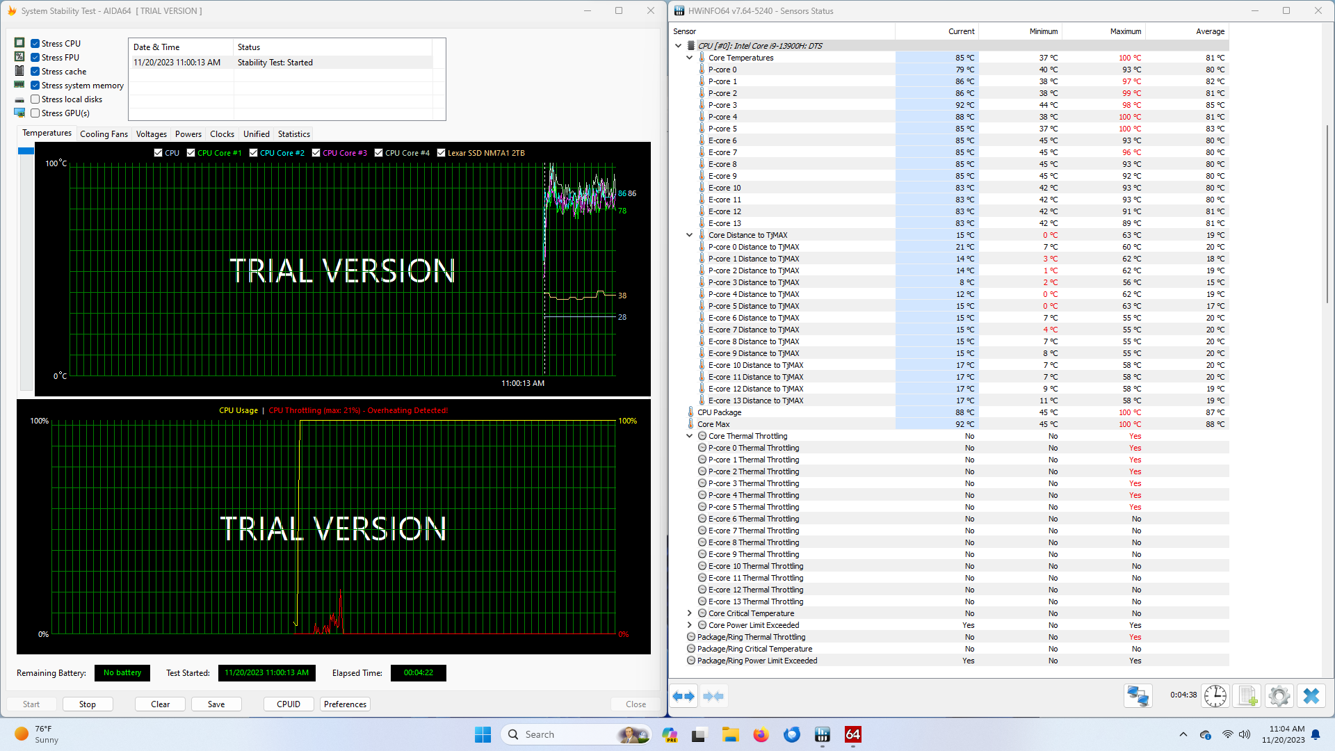Screen dimensions: 1335x751
Task: Select the CPU Package sensor row
Action: point(948,412)
